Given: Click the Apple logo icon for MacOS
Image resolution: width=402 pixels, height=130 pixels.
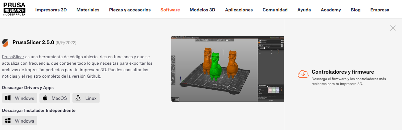Looking at the screenshot, I should coord(45,98).
